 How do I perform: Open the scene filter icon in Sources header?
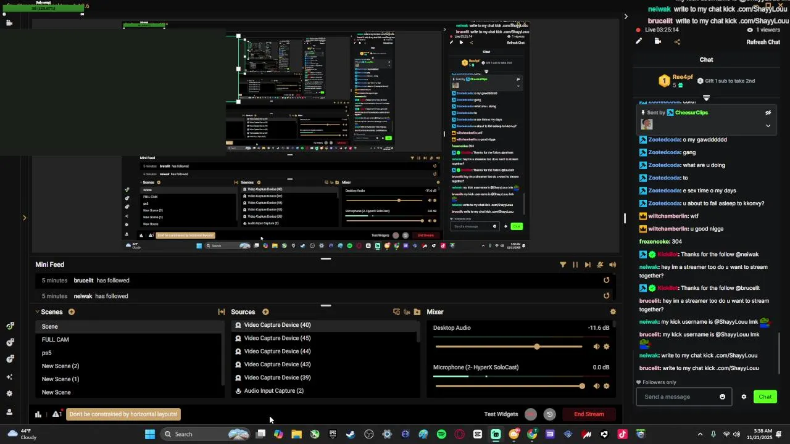[x=407, y=312]
